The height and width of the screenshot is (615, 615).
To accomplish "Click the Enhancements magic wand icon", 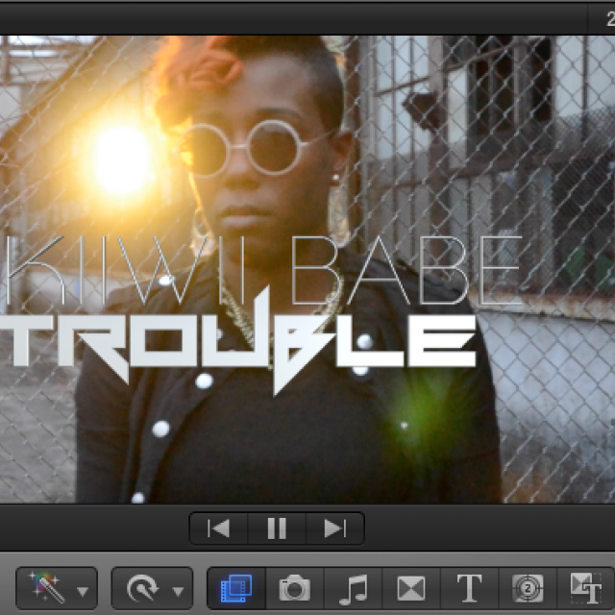I will point(46,587).
